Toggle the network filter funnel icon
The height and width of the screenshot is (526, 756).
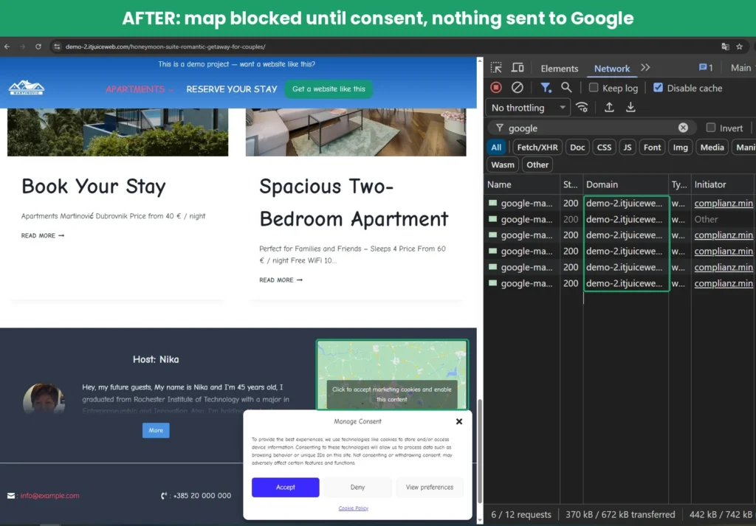(x=546, y=88)
